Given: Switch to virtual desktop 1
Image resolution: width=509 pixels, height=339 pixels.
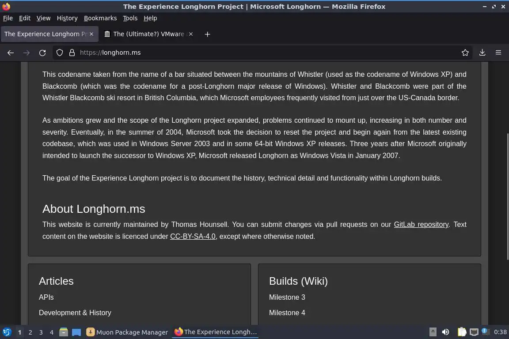Looking at the screenshot, I should tap(19, 332).
